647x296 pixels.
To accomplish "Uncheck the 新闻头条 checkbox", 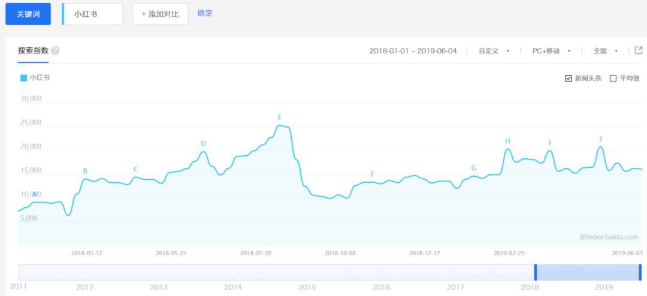I will [568, 78].
